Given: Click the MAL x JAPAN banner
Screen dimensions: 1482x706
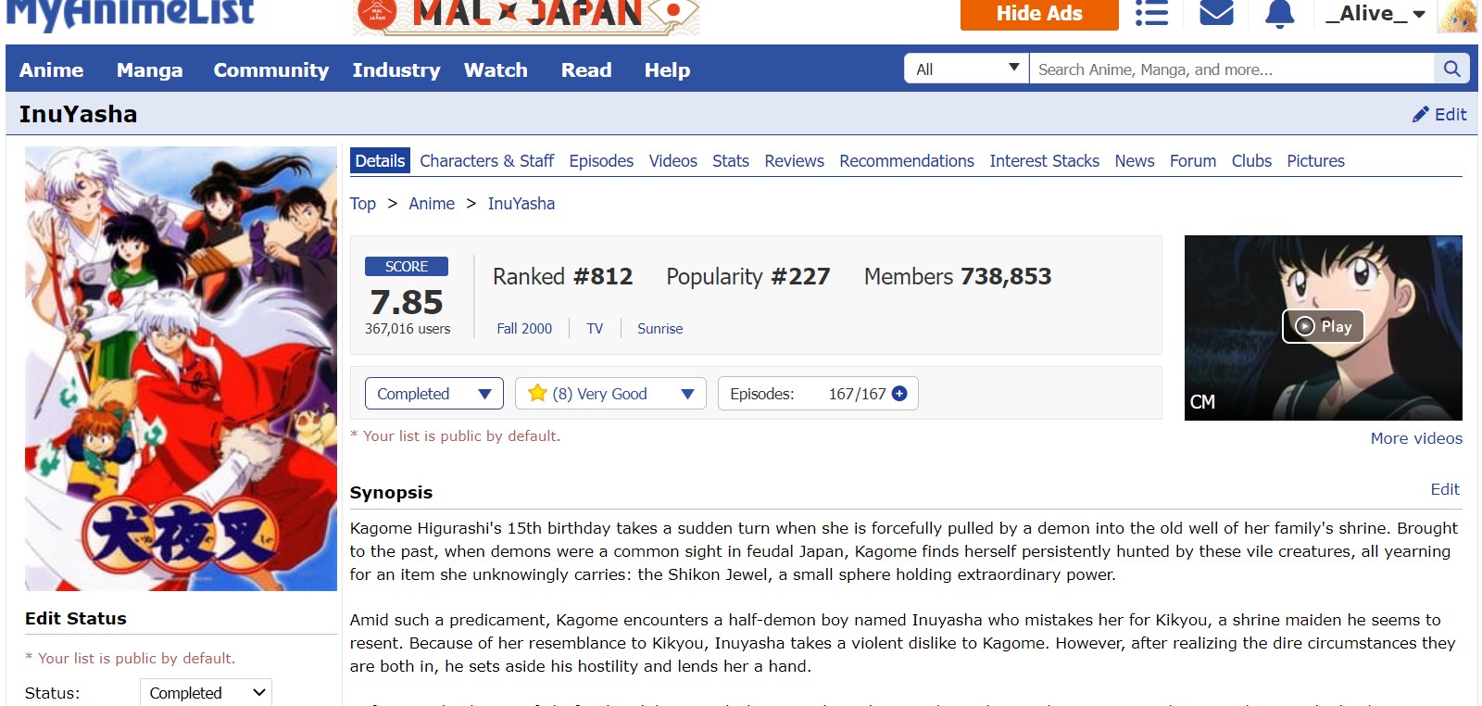Looking at the screenshot, I should point(526,16).
